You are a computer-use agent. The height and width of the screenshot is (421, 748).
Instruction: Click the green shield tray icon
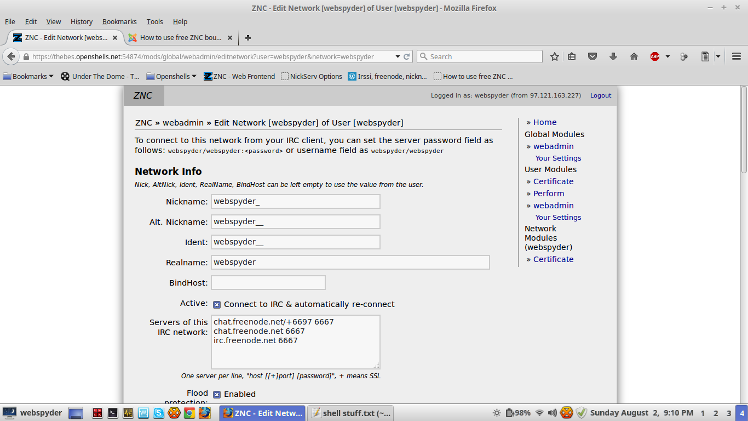(582, 413)
